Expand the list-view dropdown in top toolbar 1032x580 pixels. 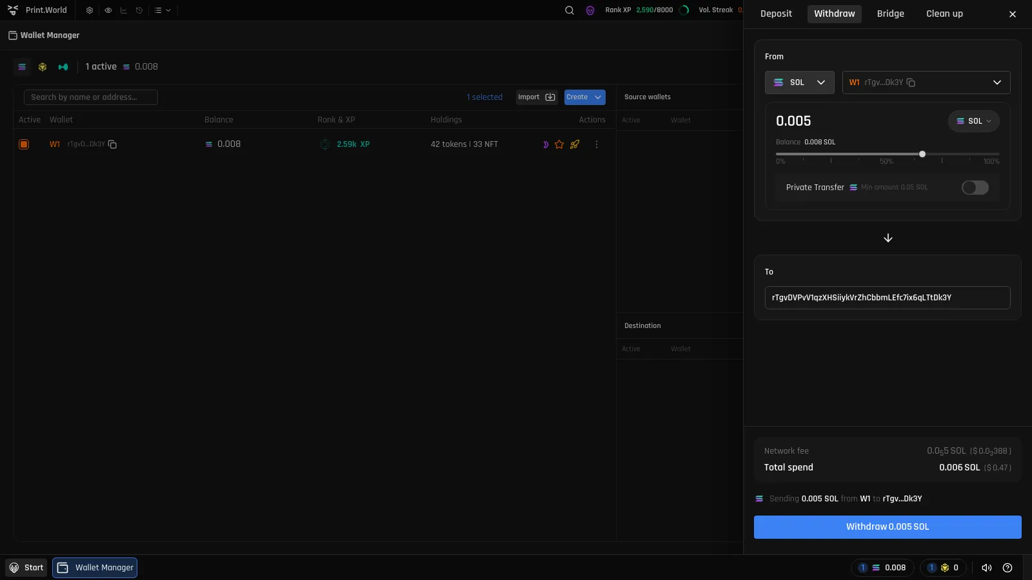tap(163, 10)
